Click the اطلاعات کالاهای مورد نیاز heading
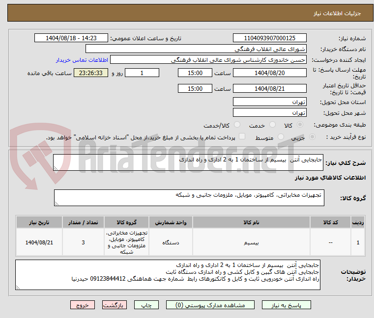The width and height of the screenshot is (374, 318). point(330,178)
